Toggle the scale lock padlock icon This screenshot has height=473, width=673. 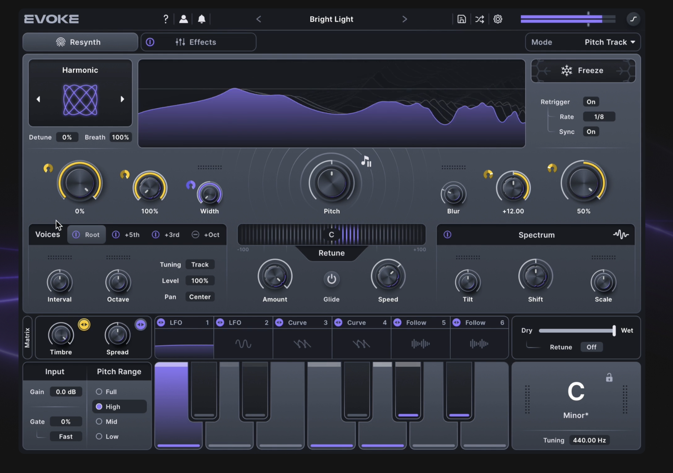pos(609,377)
